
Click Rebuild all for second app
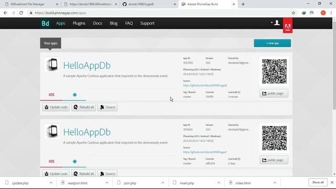[83, 174]
